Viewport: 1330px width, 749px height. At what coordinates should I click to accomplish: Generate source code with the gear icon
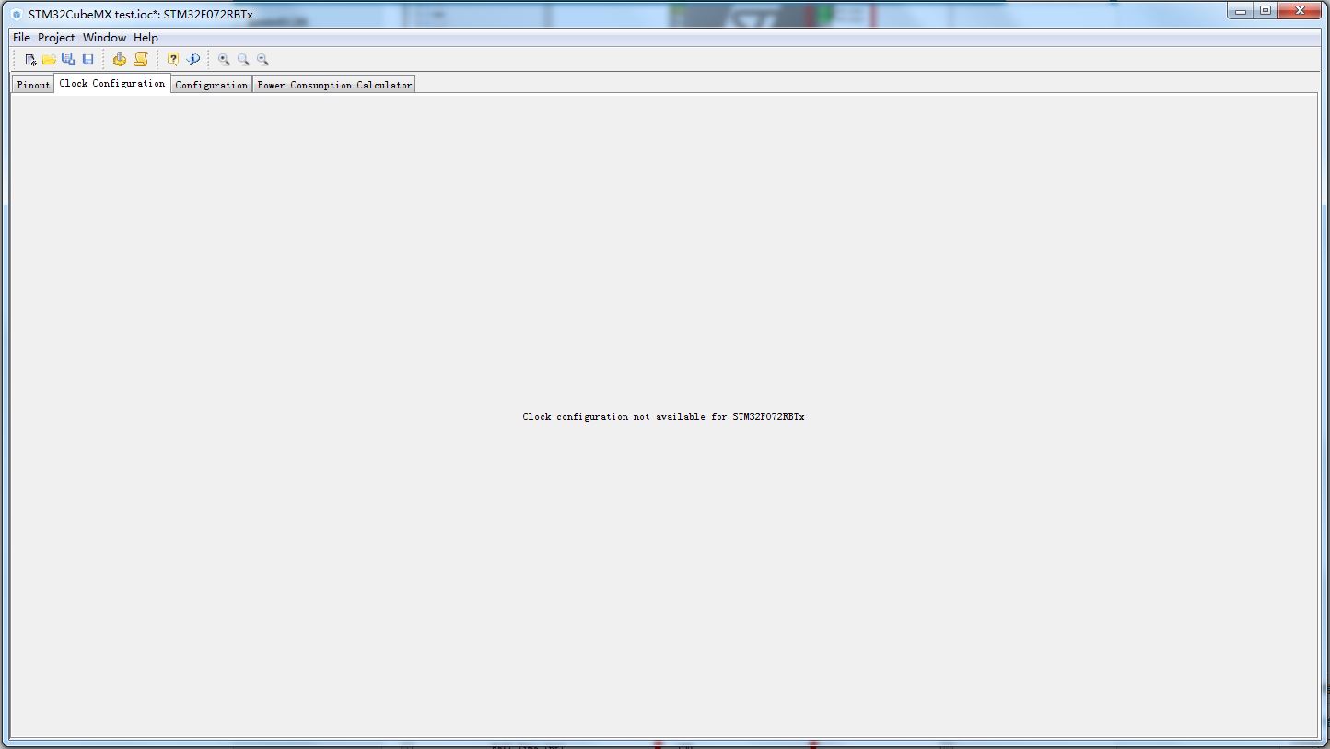click(120, 60)
